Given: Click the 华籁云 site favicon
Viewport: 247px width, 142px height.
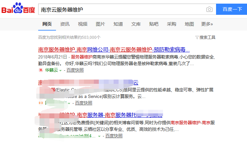Looking at the screenshot, I should [41, 70].
